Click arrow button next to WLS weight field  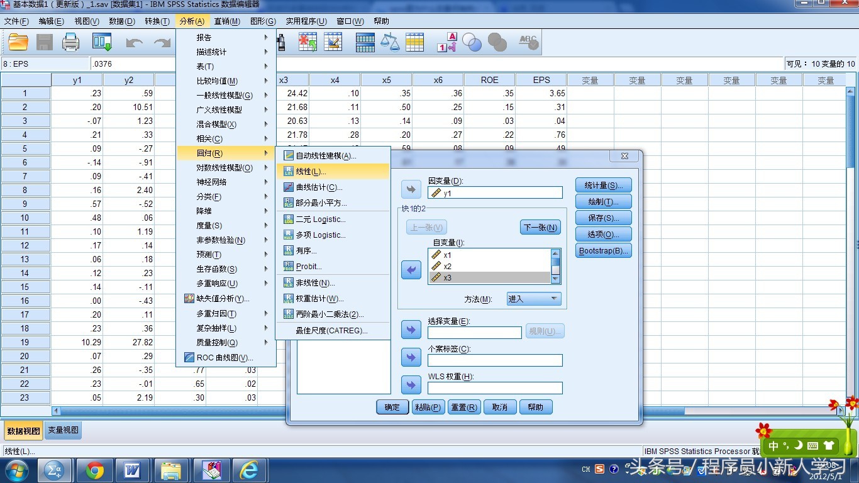tap(411, 385)
